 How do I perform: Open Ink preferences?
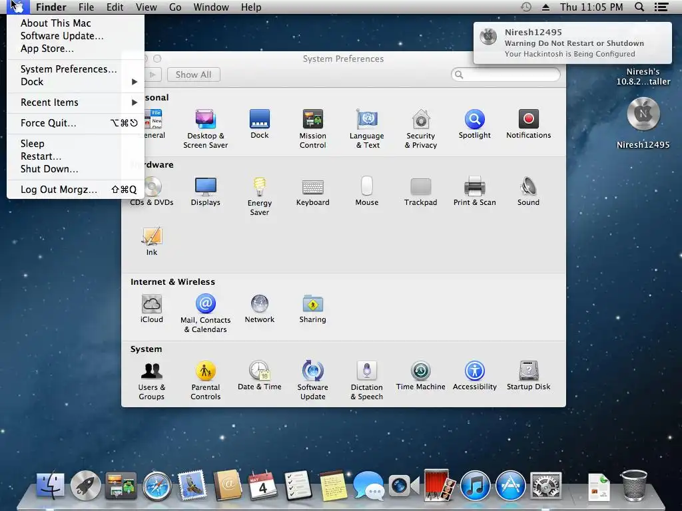(x=151, y=241)
